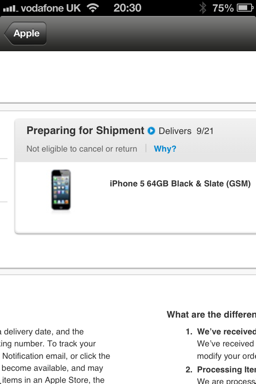Tap the Wi-Fi icon in status bar

tap(93, 8)
